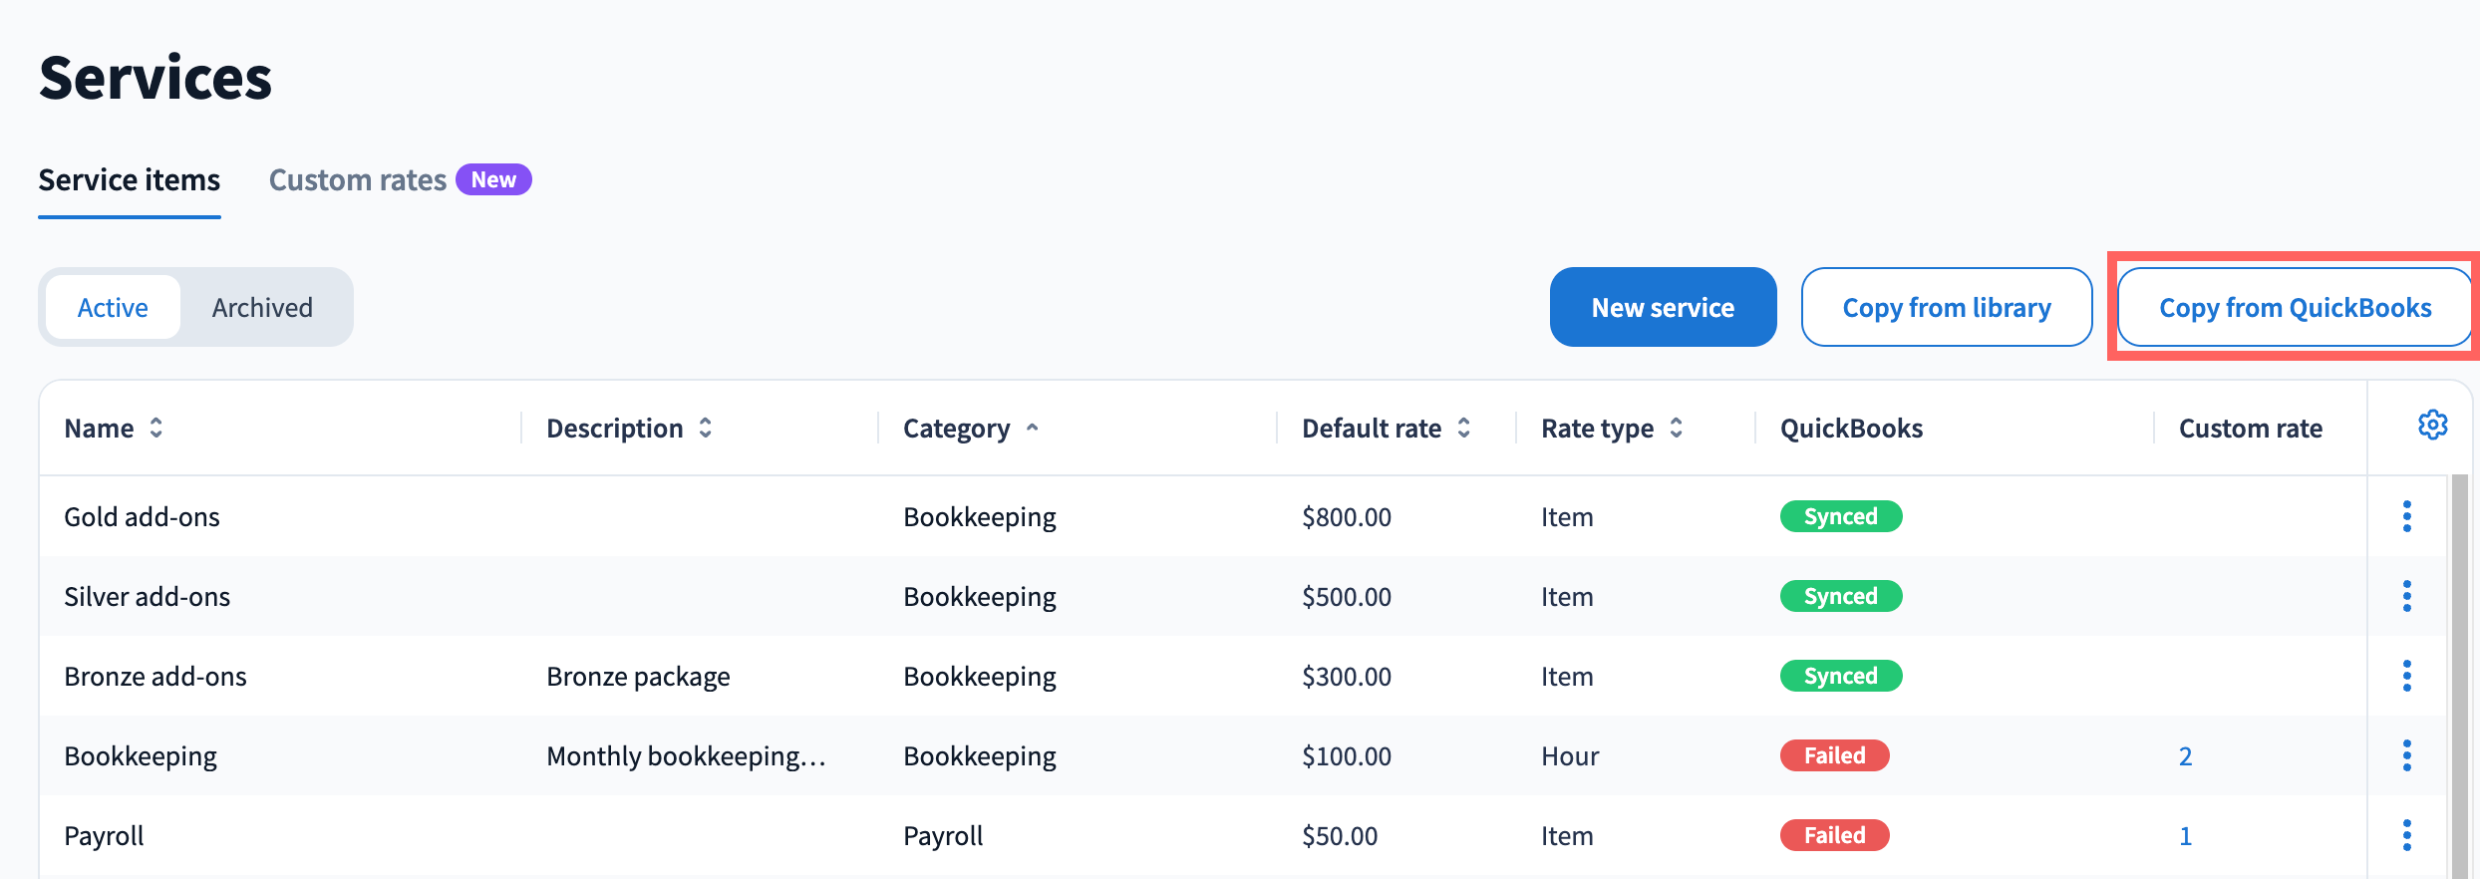Sort by the Default rate column

tap(1387, 429)
